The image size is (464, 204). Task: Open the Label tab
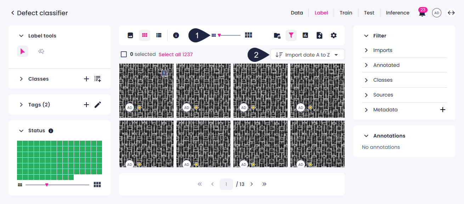coord(321,13)
